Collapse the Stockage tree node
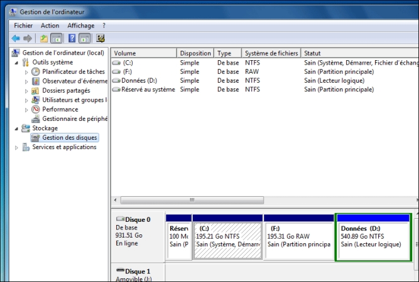The height and width of the screenshot is (282, 419). point(16,128)
